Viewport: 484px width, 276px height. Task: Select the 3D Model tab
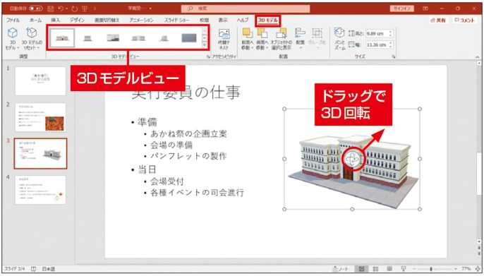[267, 20]
